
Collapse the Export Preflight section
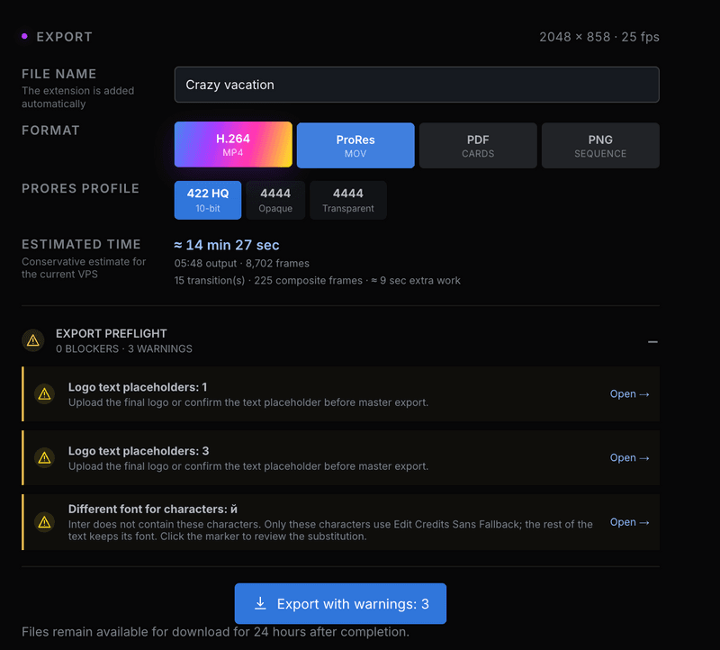coord(652,342)
